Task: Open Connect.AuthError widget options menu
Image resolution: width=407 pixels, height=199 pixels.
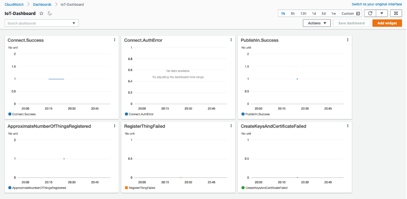Action: point(231,39)
